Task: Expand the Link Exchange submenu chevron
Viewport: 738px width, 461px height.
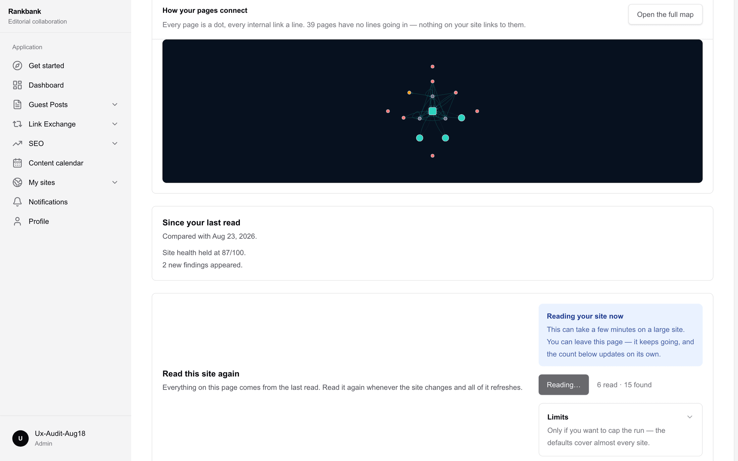Action: click(115, 124)
